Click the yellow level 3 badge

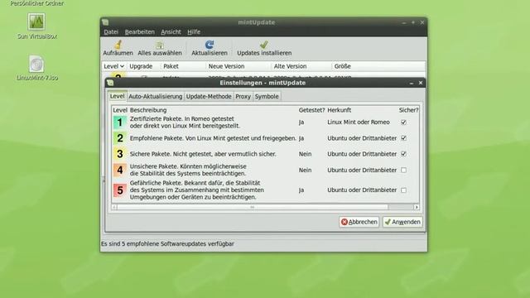pyautogui.click(x=119, y=154)
